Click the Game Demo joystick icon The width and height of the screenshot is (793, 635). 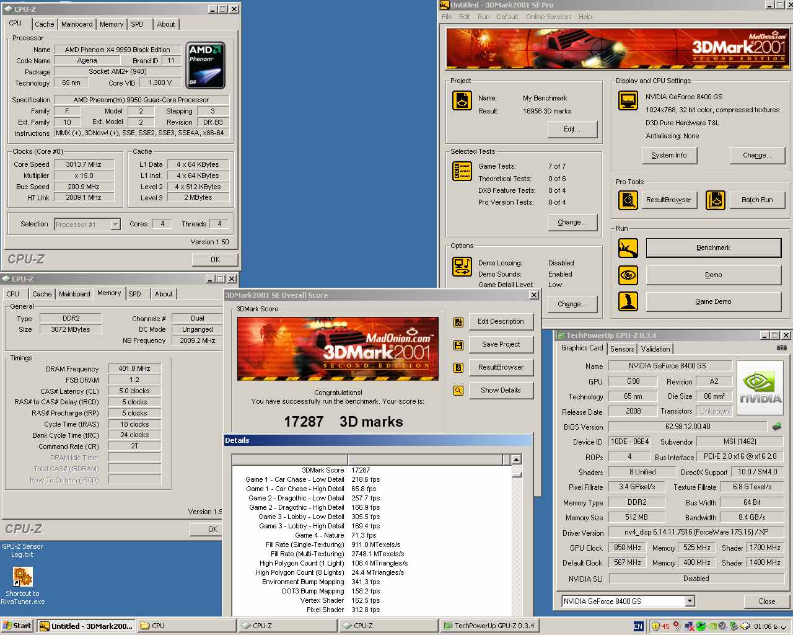(628, 301)
